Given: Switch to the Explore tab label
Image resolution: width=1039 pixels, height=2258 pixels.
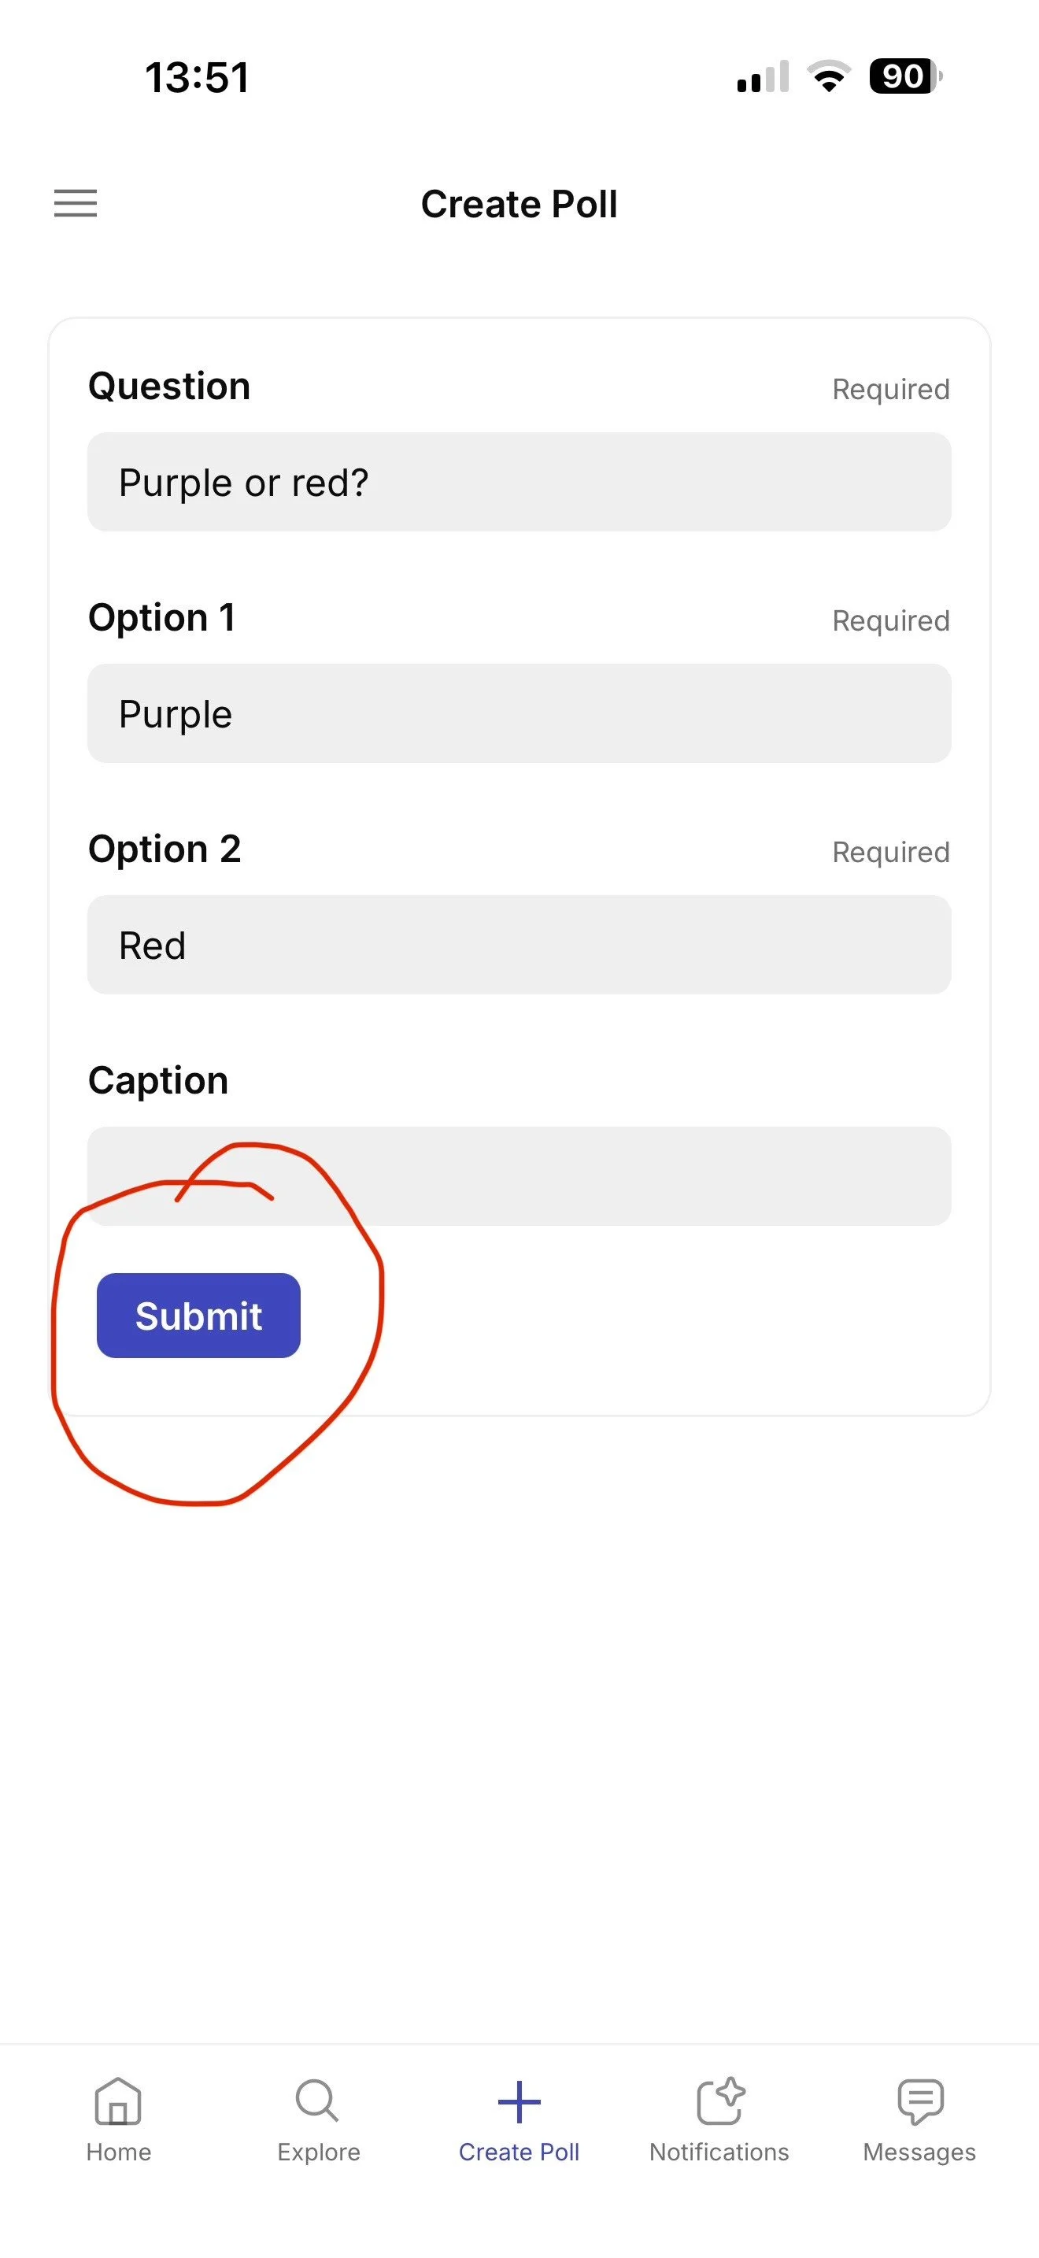Looking at the screenshot, I should pos(318,2152).
